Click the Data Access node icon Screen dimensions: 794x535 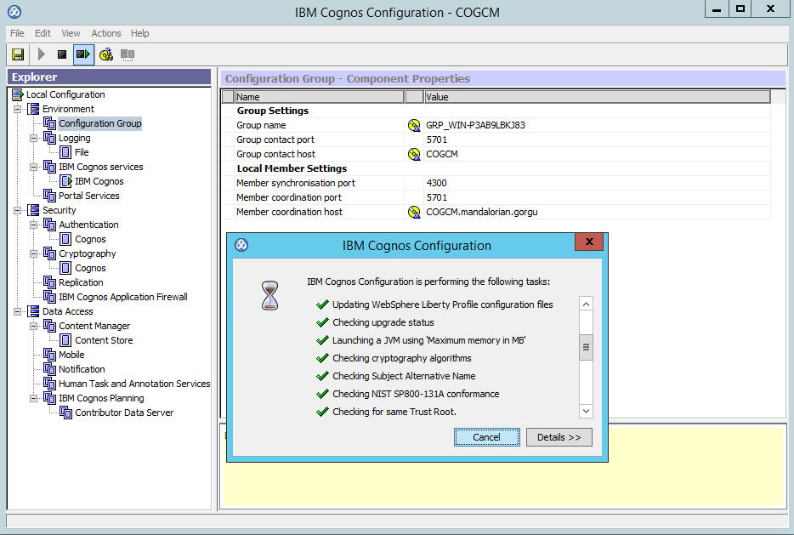34,311
